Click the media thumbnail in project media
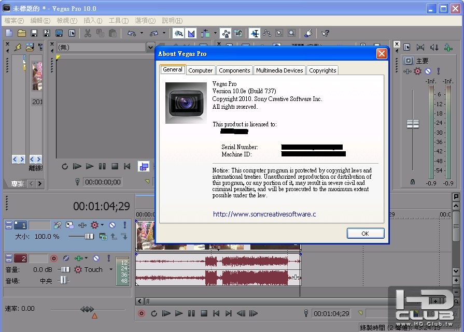464x332 pixels. [x=37, y=76]
